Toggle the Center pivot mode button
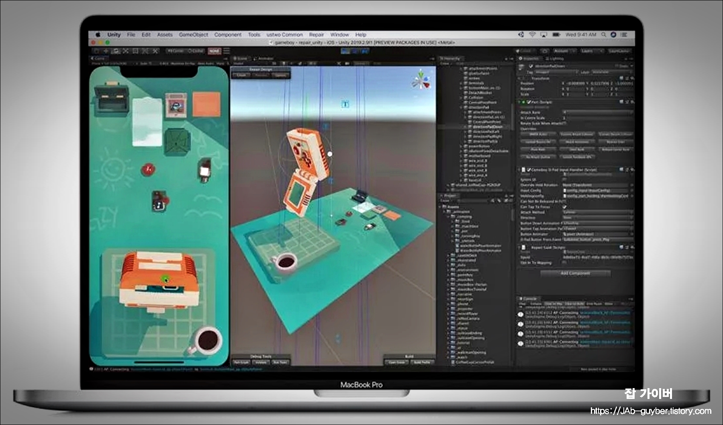The image size is (723, 425). [175, 51]
